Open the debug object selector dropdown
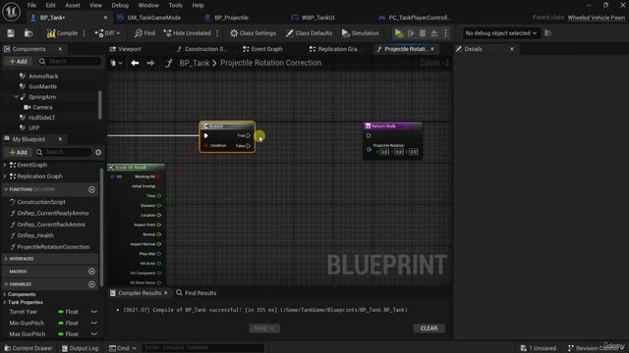The image size is (629, 353). pos(500,33)
